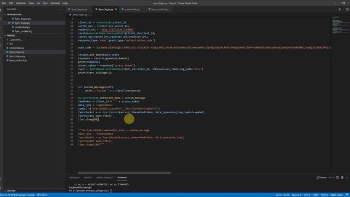
Task: Open the redirect_uri http://127.0.0.1:5000/ link
Action: pos(117,30)
